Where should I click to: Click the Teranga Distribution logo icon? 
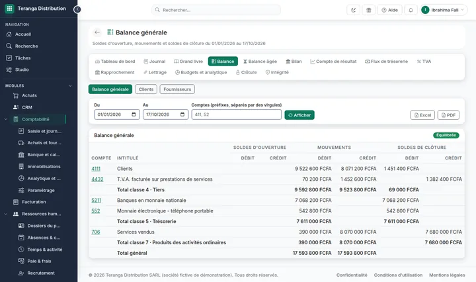pyautogui.click(x=9, y=9)
